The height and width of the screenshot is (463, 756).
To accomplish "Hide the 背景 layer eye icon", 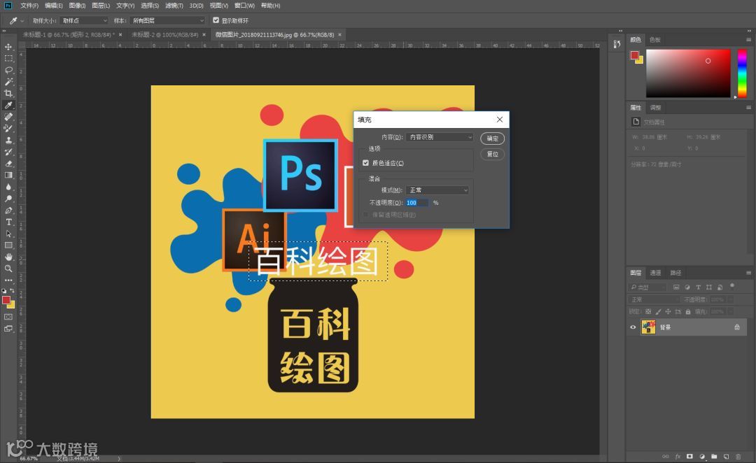I will coord(633,327).
